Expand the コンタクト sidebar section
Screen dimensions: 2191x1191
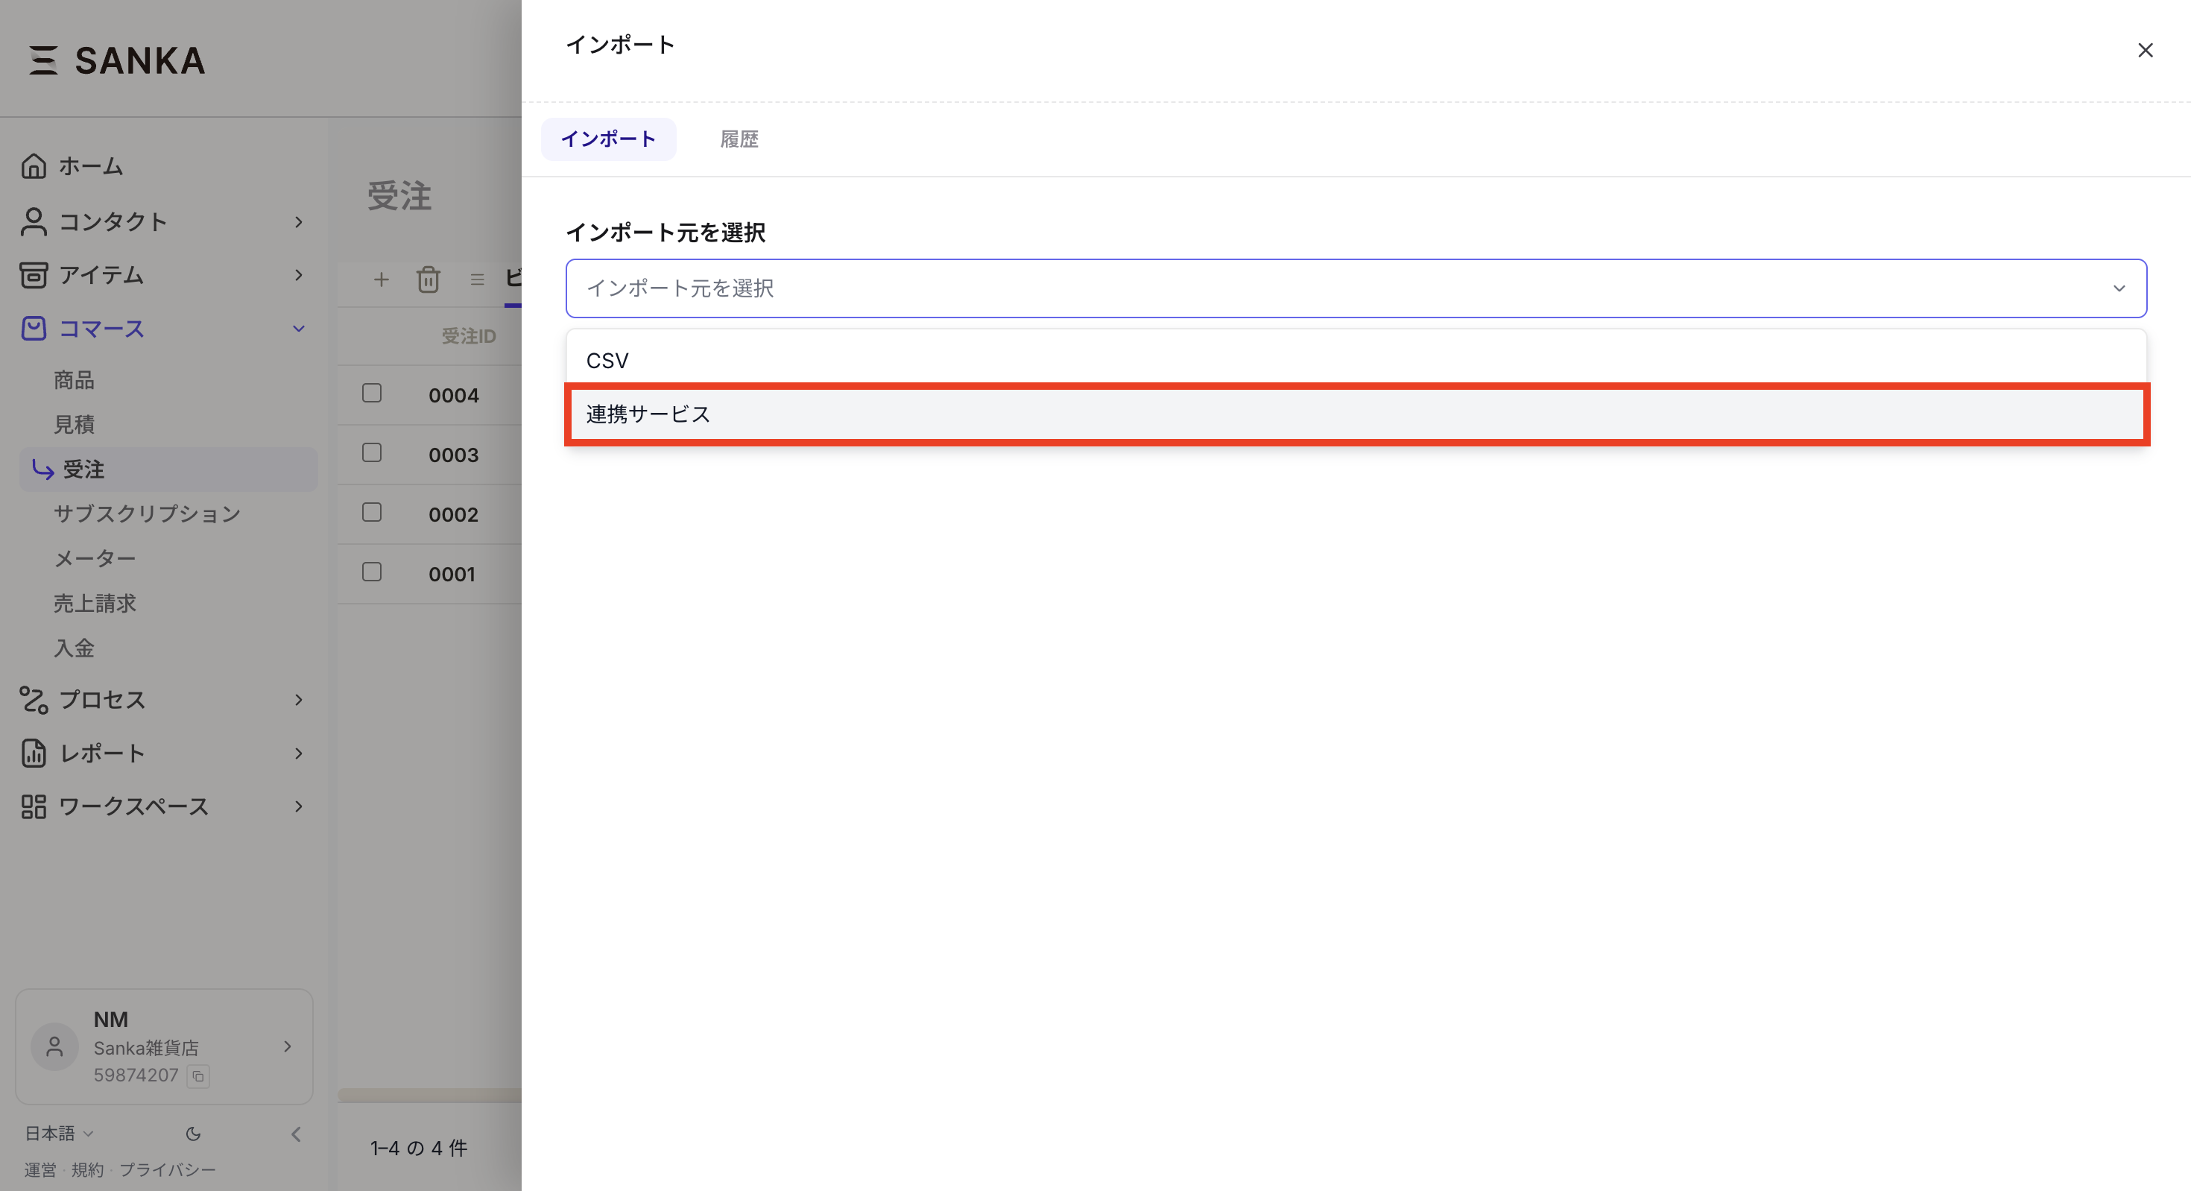pos(297,222)
